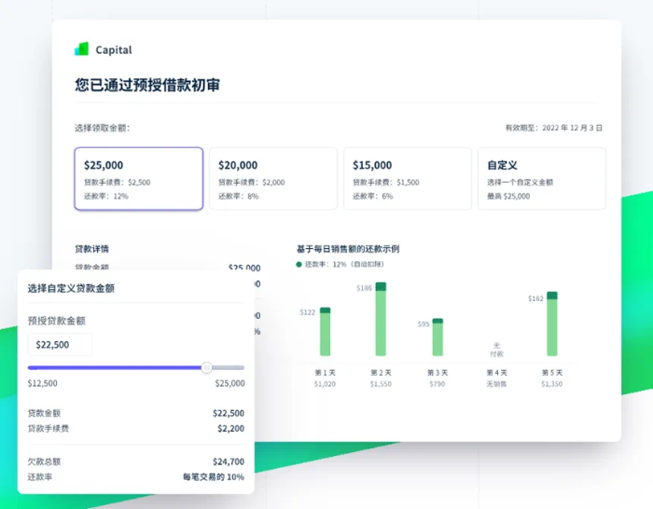653x509 pixels.
Task: Click the 最高 $25,000 text in custom card
Action: [x=508, y=196]
